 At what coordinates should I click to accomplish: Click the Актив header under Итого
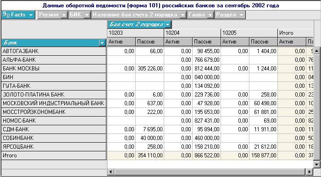[292, 42]
